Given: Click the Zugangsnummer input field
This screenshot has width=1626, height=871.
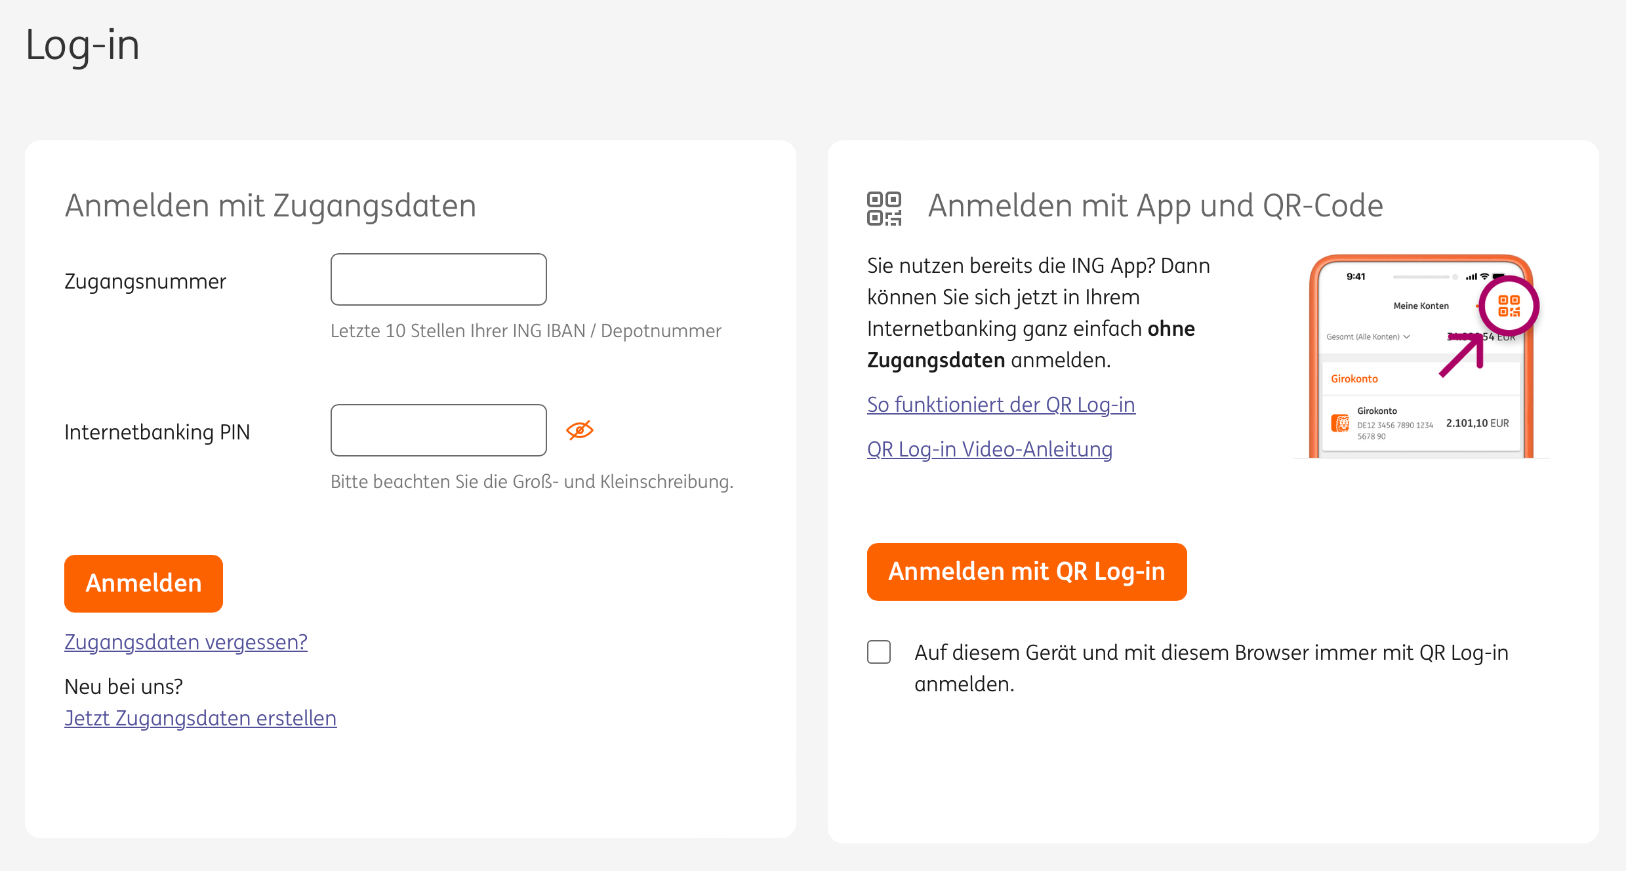Looking at the screenshot, I should pyautogui.click(x=438, y=279).
